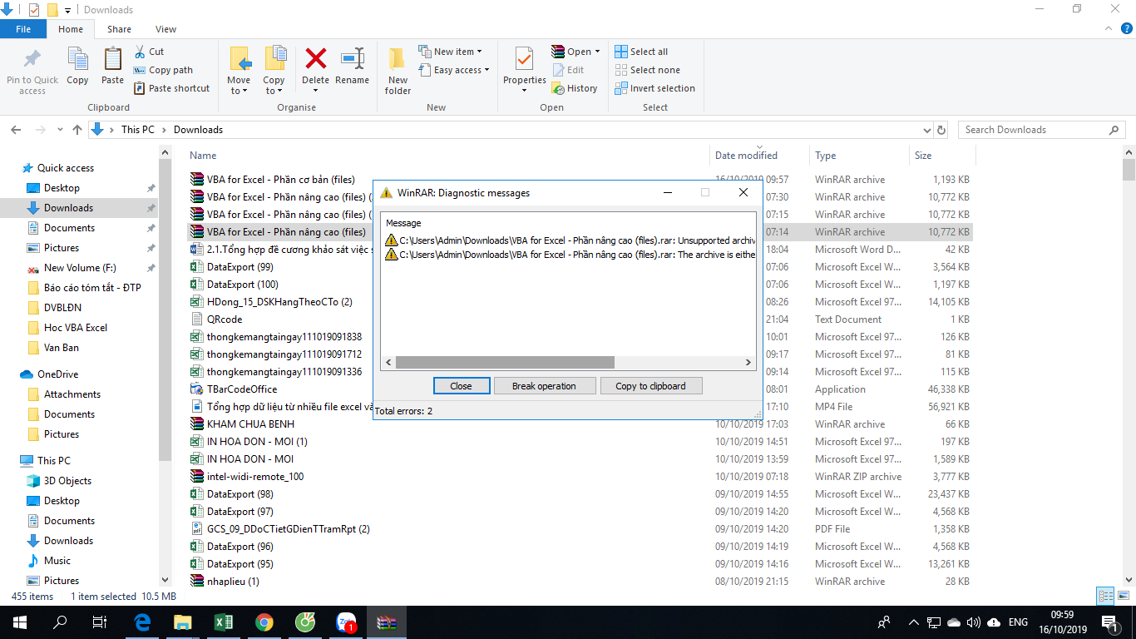Open Excel from the taskbar
Screen dimensions: 1136x639
click(x=223, y=622)
